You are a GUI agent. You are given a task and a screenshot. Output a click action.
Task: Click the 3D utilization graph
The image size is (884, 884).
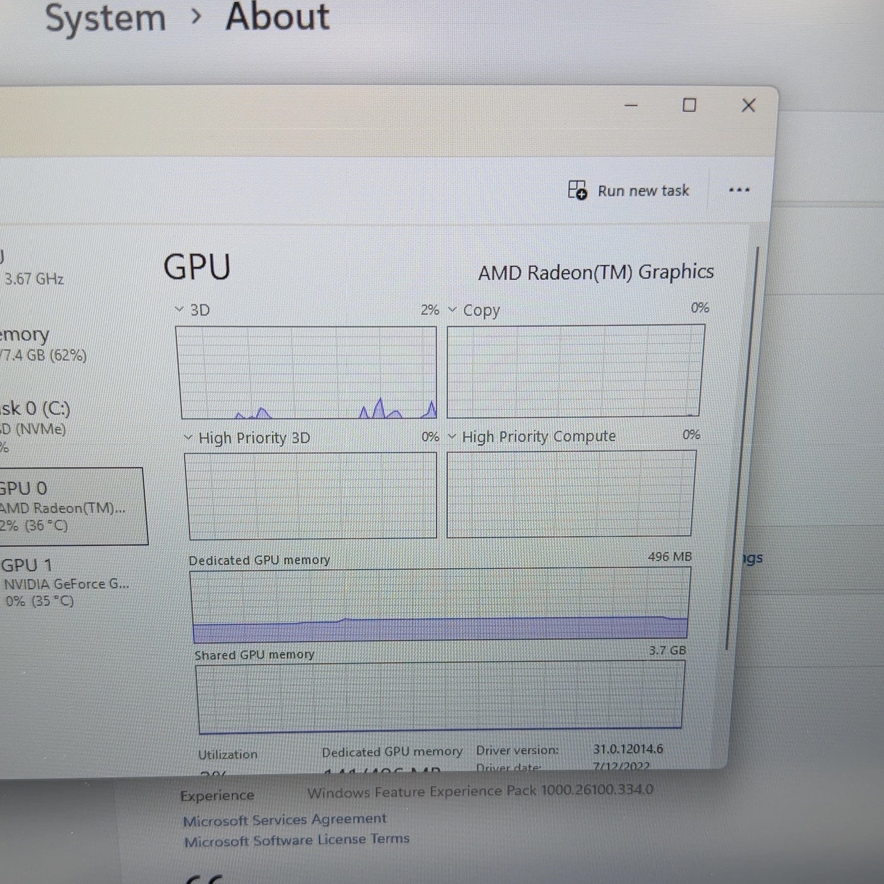(x=306, y=372)
